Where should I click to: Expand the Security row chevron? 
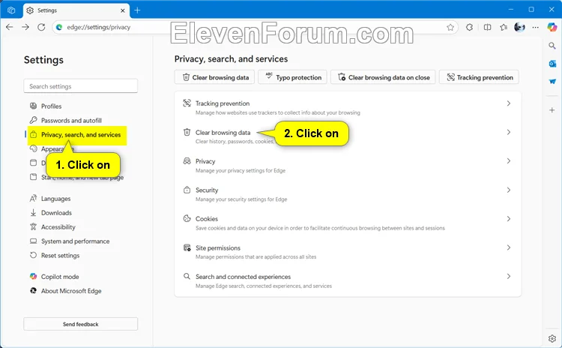click(x=509, y=190)
